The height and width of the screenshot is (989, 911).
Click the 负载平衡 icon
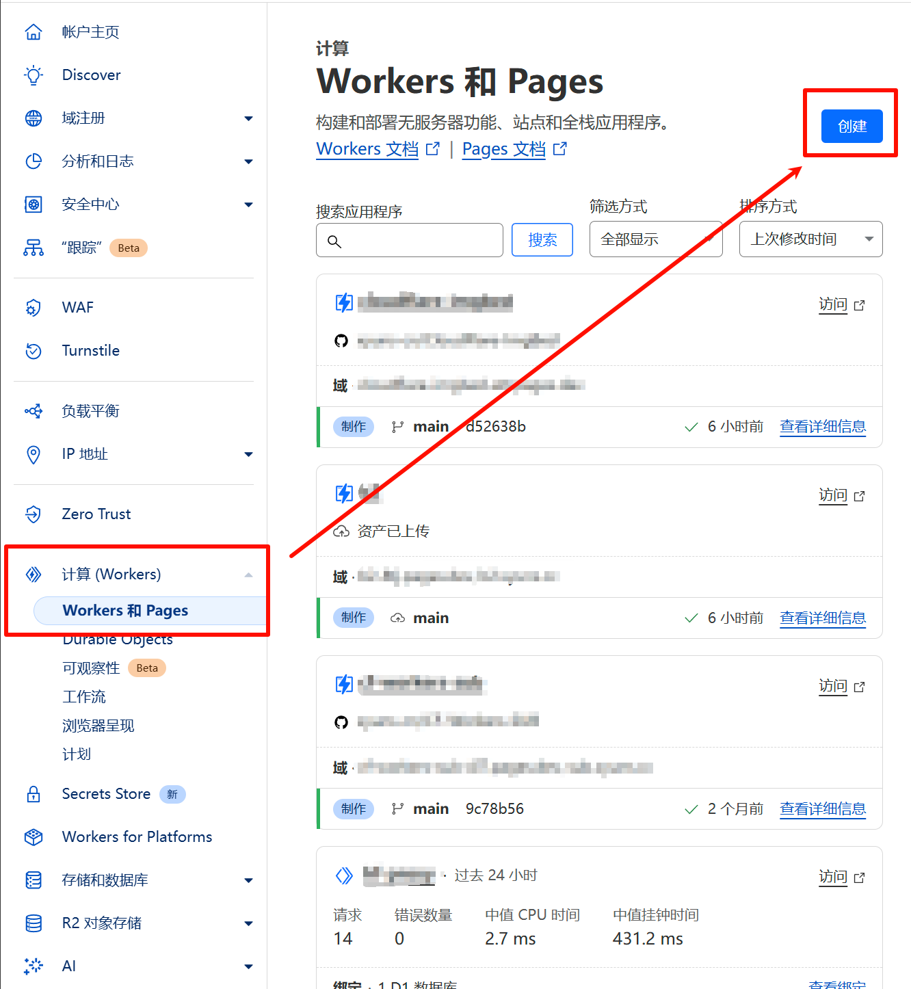33,411
